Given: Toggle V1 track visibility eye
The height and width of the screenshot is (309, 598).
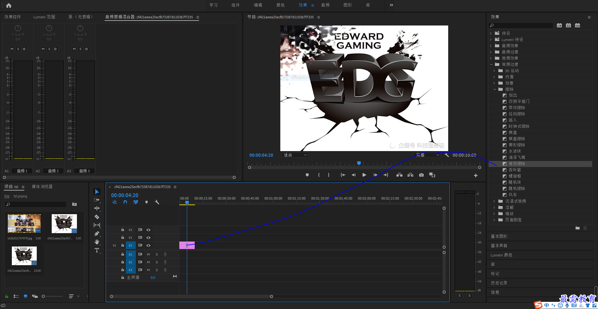Looking at the screenshot, I should tap(149, 245).
